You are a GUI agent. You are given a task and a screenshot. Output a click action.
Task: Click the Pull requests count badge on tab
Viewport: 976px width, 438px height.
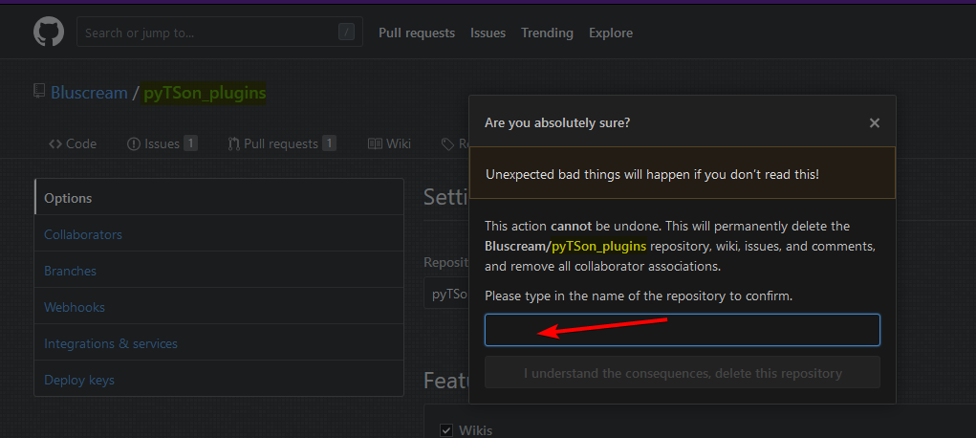pos(329,143)
